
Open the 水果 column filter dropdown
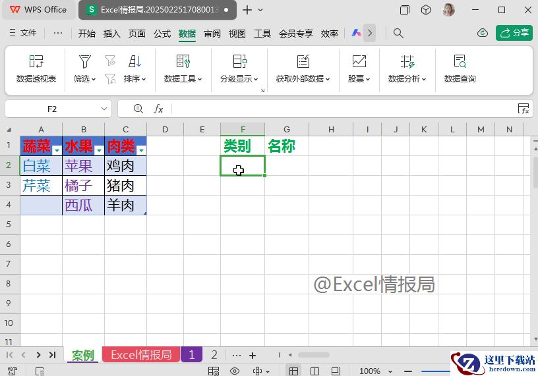(x=99, y=150)
